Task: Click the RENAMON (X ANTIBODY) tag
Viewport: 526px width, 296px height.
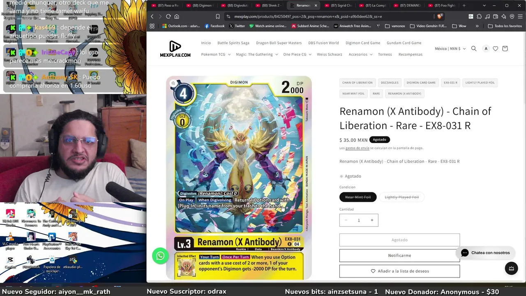Action: (x=405, y=93)
